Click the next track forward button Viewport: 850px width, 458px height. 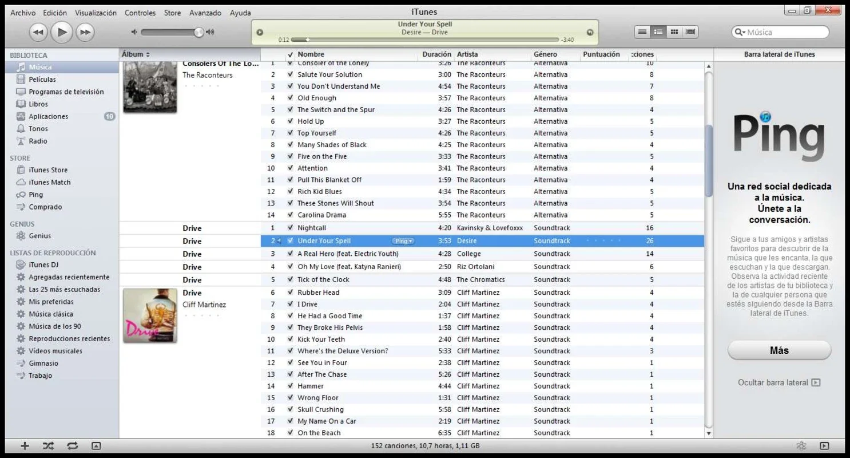pos(85,33)
